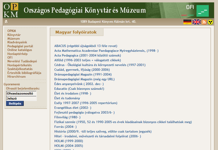Open the Nevelési Tudásdepó menu item
Viewport: 218px width, 150px height.
point(22,61)
